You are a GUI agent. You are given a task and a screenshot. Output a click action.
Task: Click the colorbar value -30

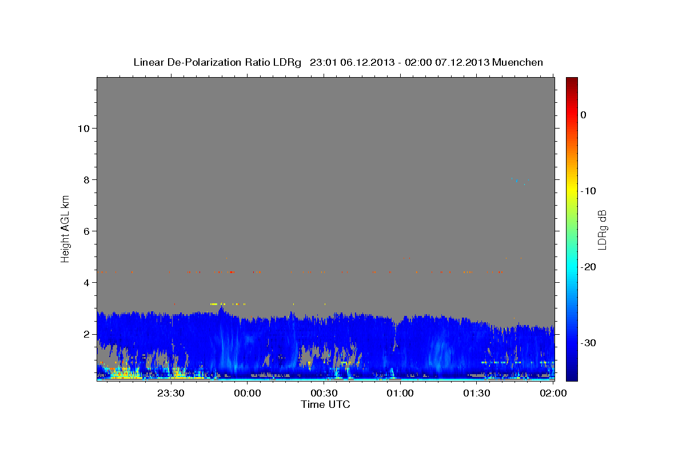[x=589, y=343]
